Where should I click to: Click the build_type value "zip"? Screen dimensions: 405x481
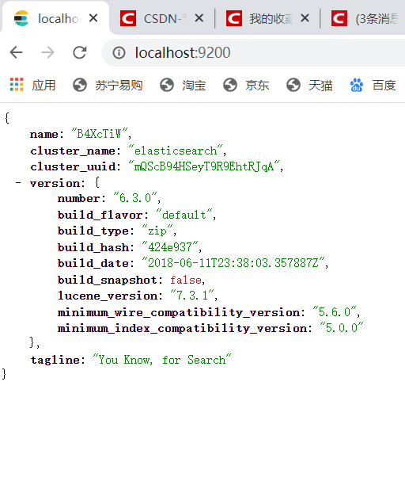tap(157, 231)
